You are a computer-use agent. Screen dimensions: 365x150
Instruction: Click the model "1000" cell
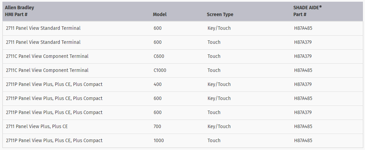click(159, 140)
